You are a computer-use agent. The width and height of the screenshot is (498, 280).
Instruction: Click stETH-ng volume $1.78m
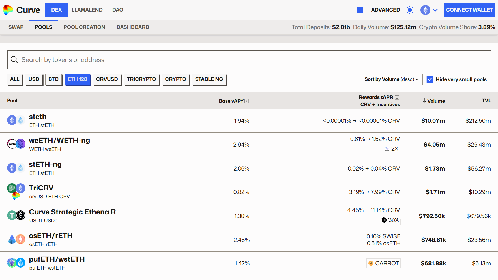tap(435, 169)
